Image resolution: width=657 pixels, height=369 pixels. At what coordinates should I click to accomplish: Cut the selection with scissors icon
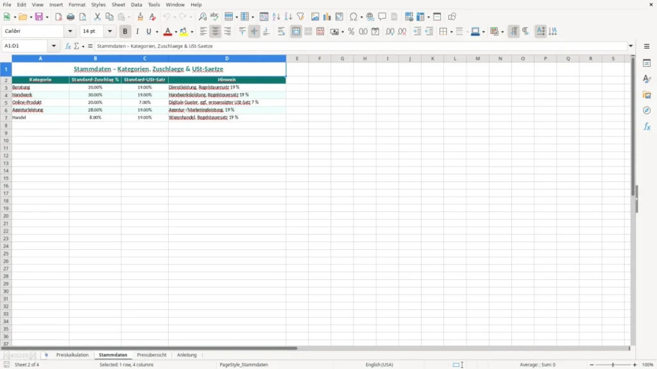click(x=98, y=17)
